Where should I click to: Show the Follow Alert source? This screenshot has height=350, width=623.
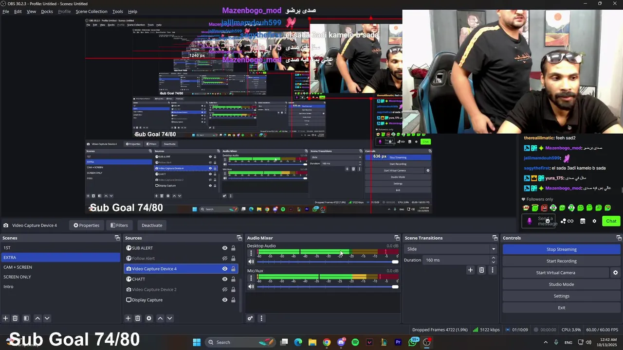225,258
